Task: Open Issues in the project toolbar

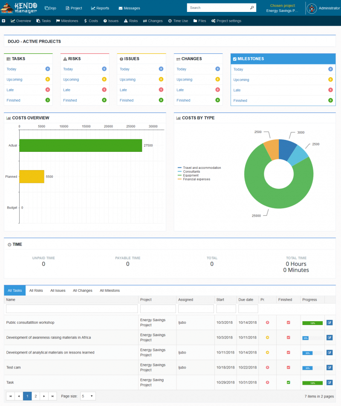Action: (111, 21)
